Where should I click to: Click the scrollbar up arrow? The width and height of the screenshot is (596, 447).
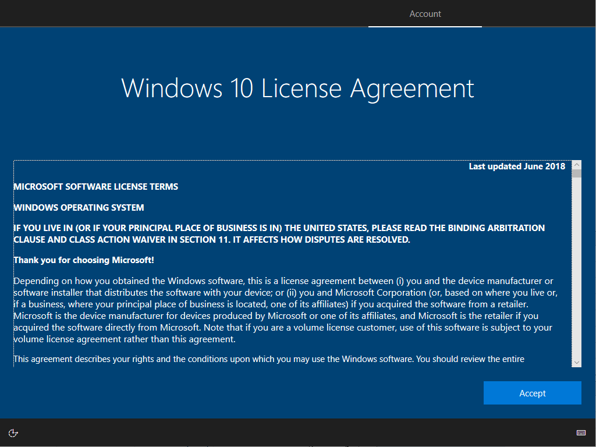(x=576, y=165)
